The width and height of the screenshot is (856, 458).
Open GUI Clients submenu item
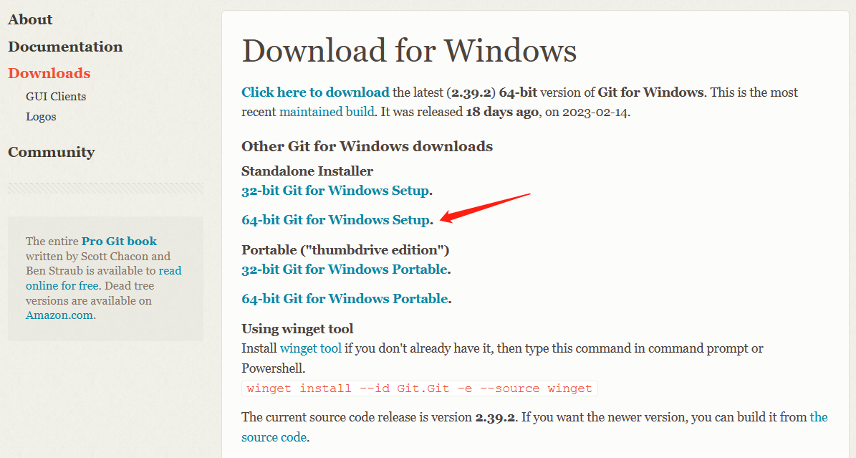coord(56,97)
